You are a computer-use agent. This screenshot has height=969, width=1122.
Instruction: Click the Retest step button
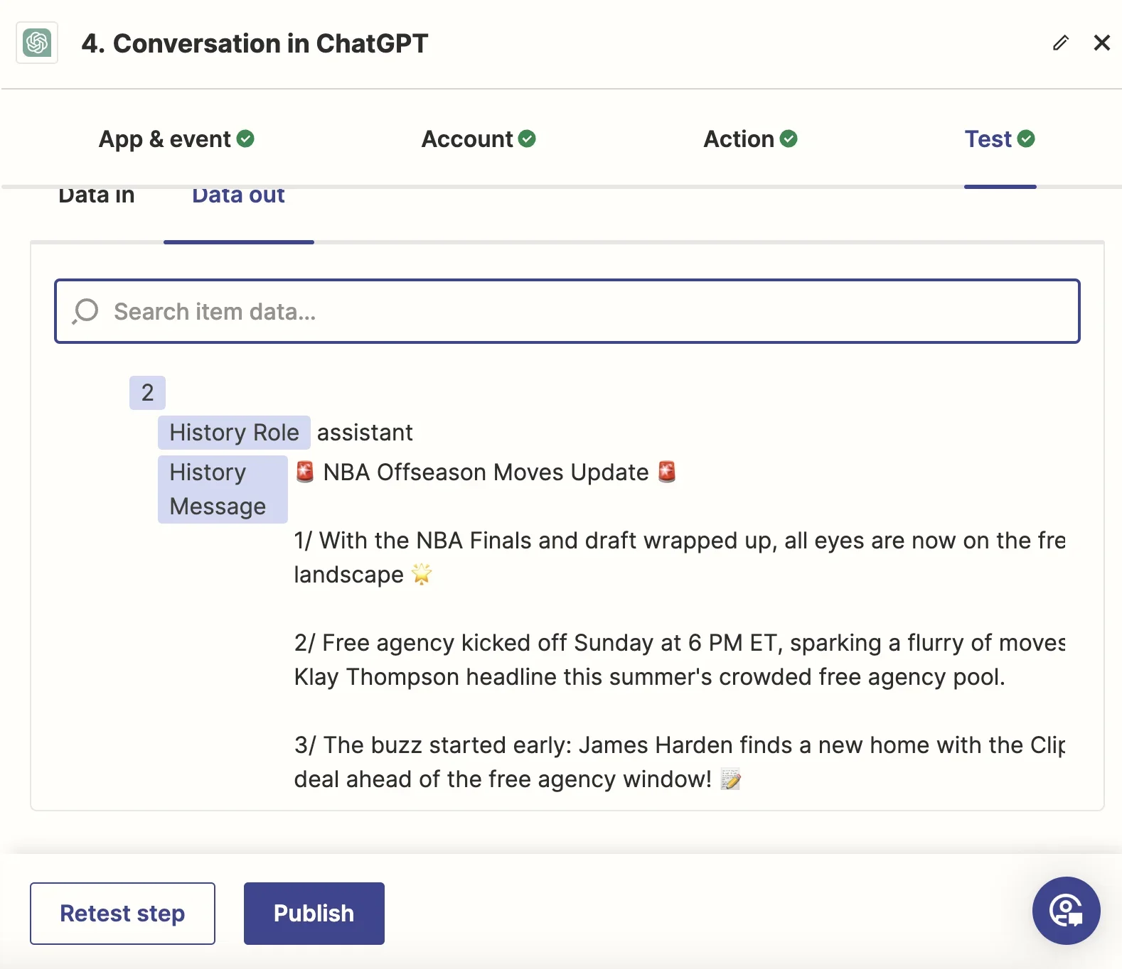point(122,914)
